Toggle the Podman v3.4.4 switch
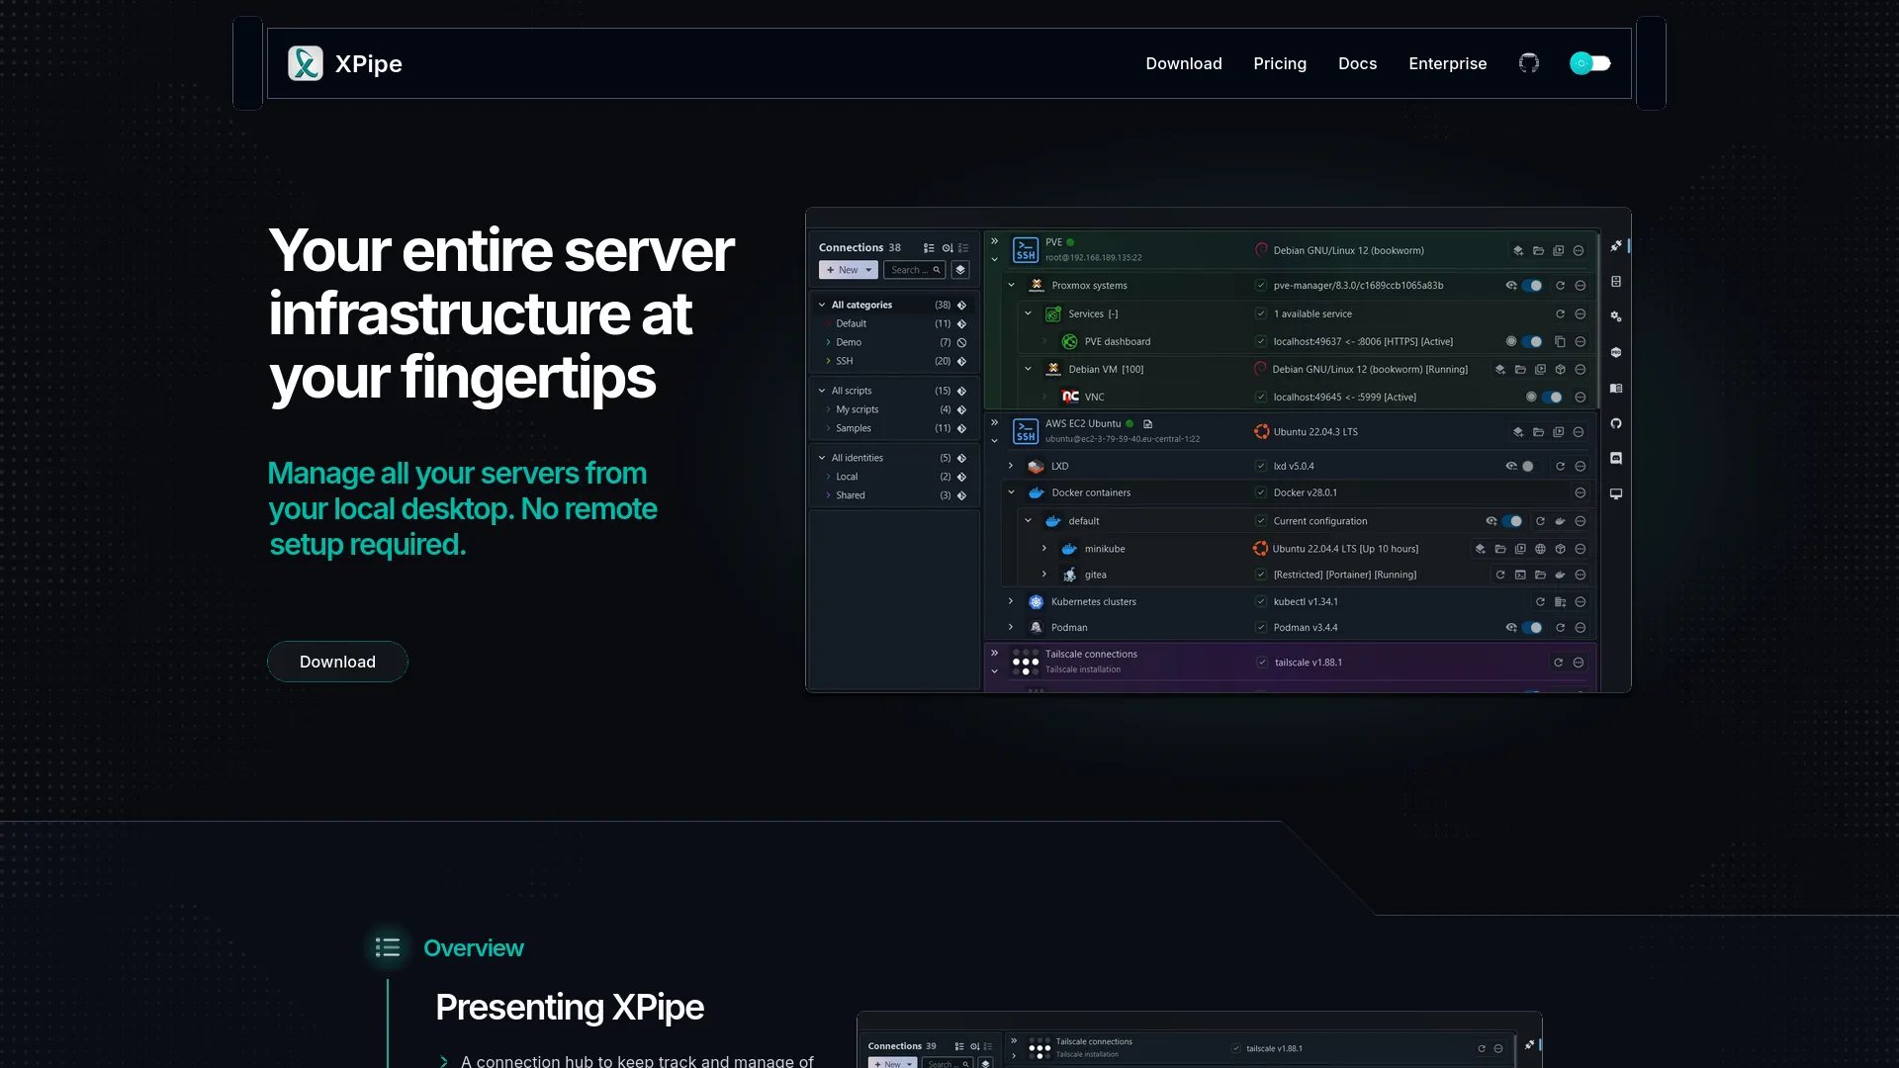The image size is (1899, 1068). pos(1532,627)
